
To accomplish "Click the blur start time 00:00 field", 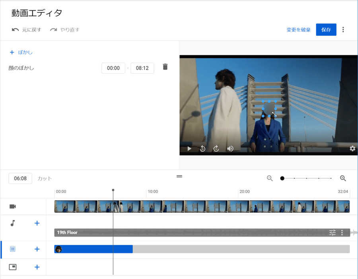I will (x=113, y=68).
